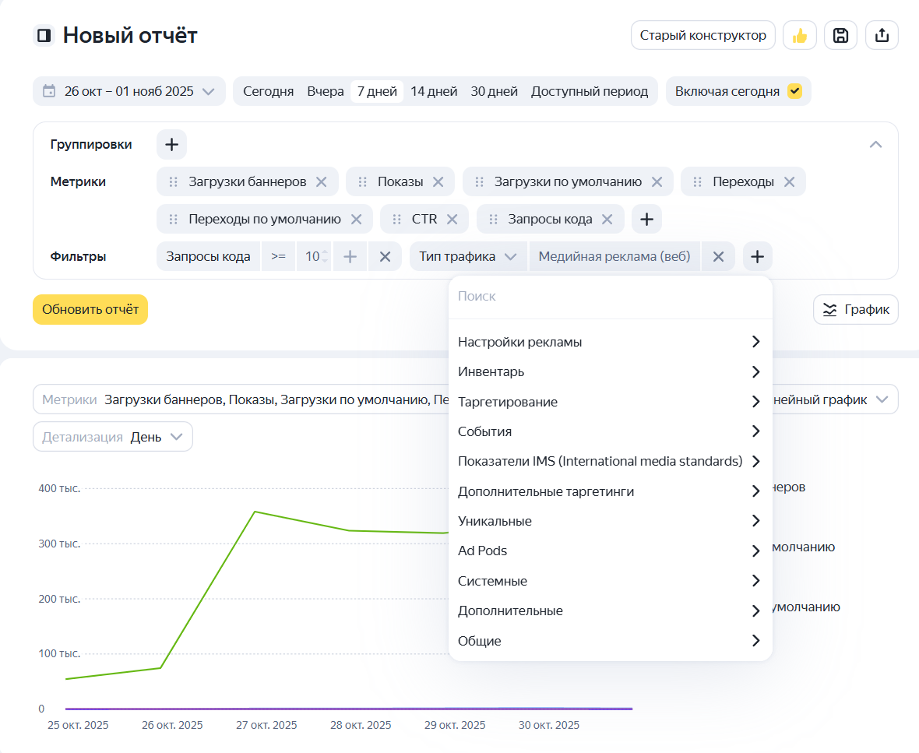Click the thumbs-up feedback icon
The image size is (919, 753).
click(x=799, y=35)
